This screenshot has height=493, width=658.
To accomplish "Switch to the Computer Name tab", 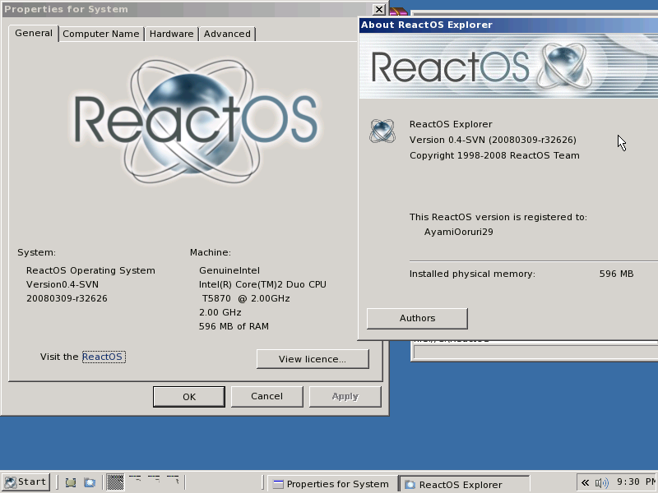I will coord(100,34).
